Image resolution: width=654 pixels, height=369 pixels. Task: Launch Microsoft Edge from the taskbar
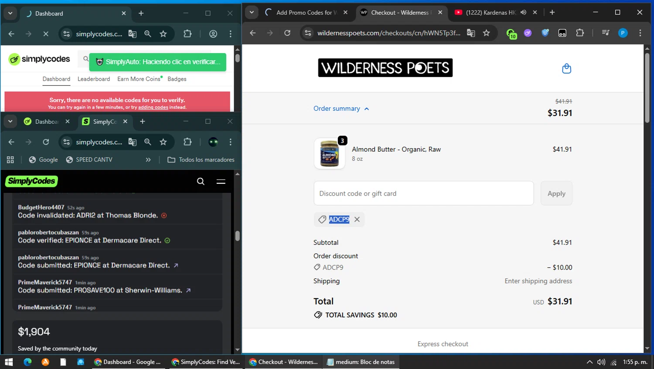coord(27,362)
